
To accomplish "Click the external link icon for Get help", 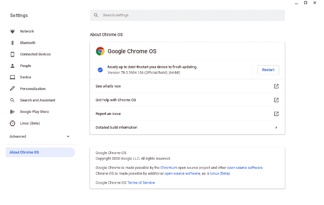I will click(276, 100).
